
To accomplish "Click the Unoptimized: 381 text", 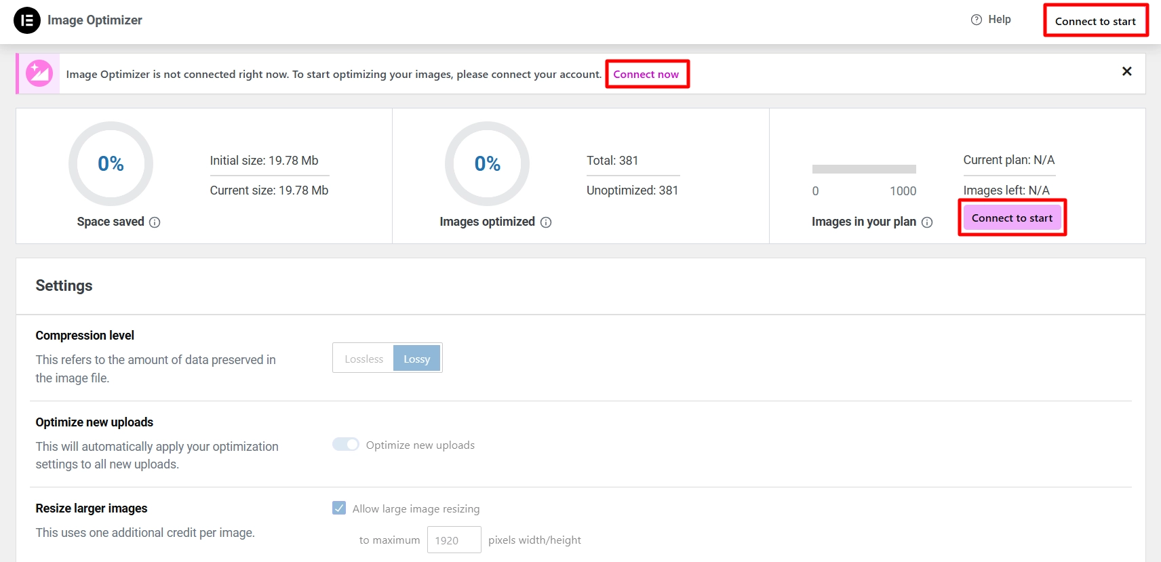I will point(633,190).
